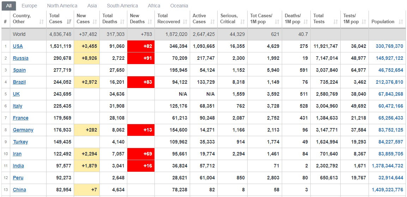Open the Africa tab
407x197 pixels.
tap(154, 6)
